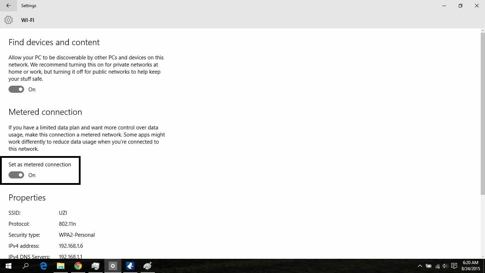Screen dimensions: 485x273
Task: Restore down the Settings window
Action: (x=460, y=6)
